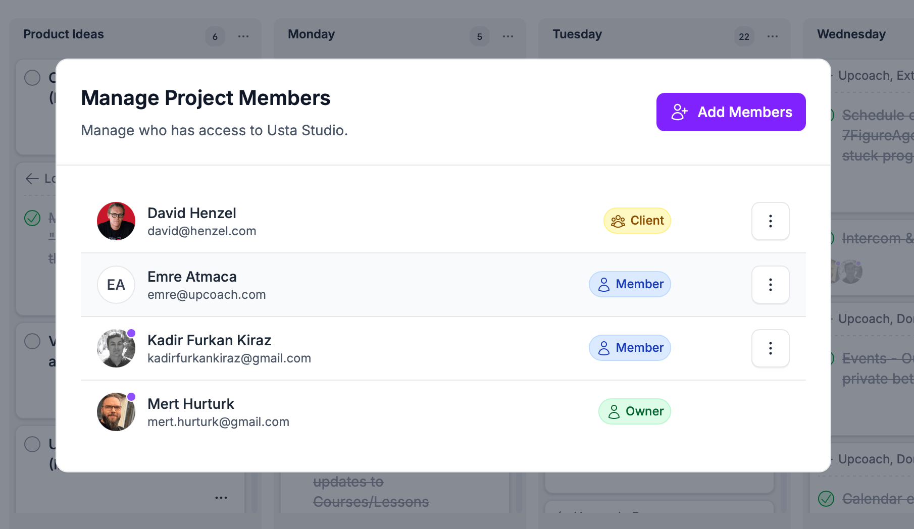This screenshot has height=529, width=914.
Task: Open options menu for David Henzel
Action: (770, 221)
